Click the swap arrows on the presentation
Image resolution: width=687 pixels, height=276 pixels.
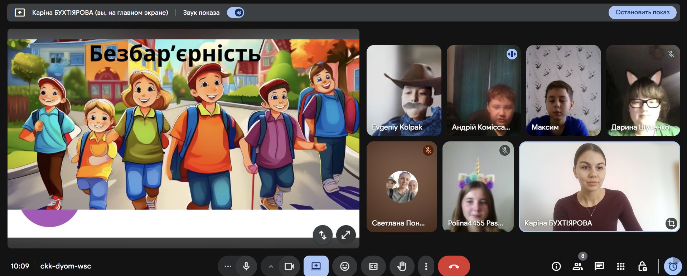323,235
